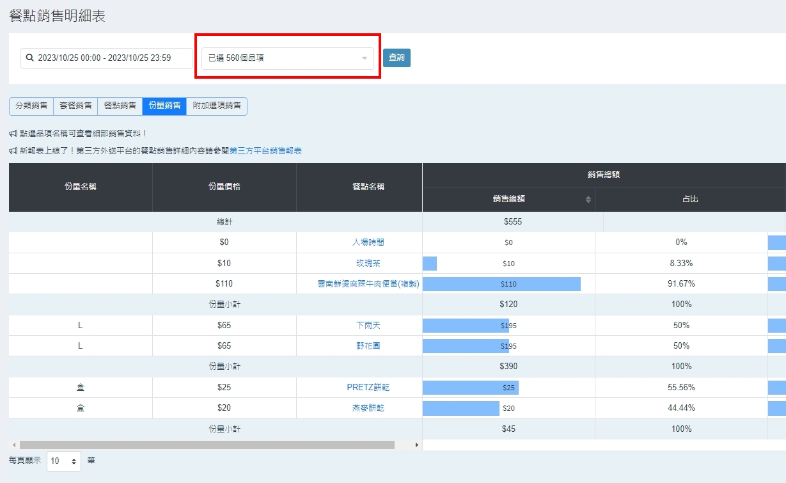This screenshot has height=483, width=786.
Task: Click the right arrow of horizontal scrollbar
Action: [x=417, y=445]
